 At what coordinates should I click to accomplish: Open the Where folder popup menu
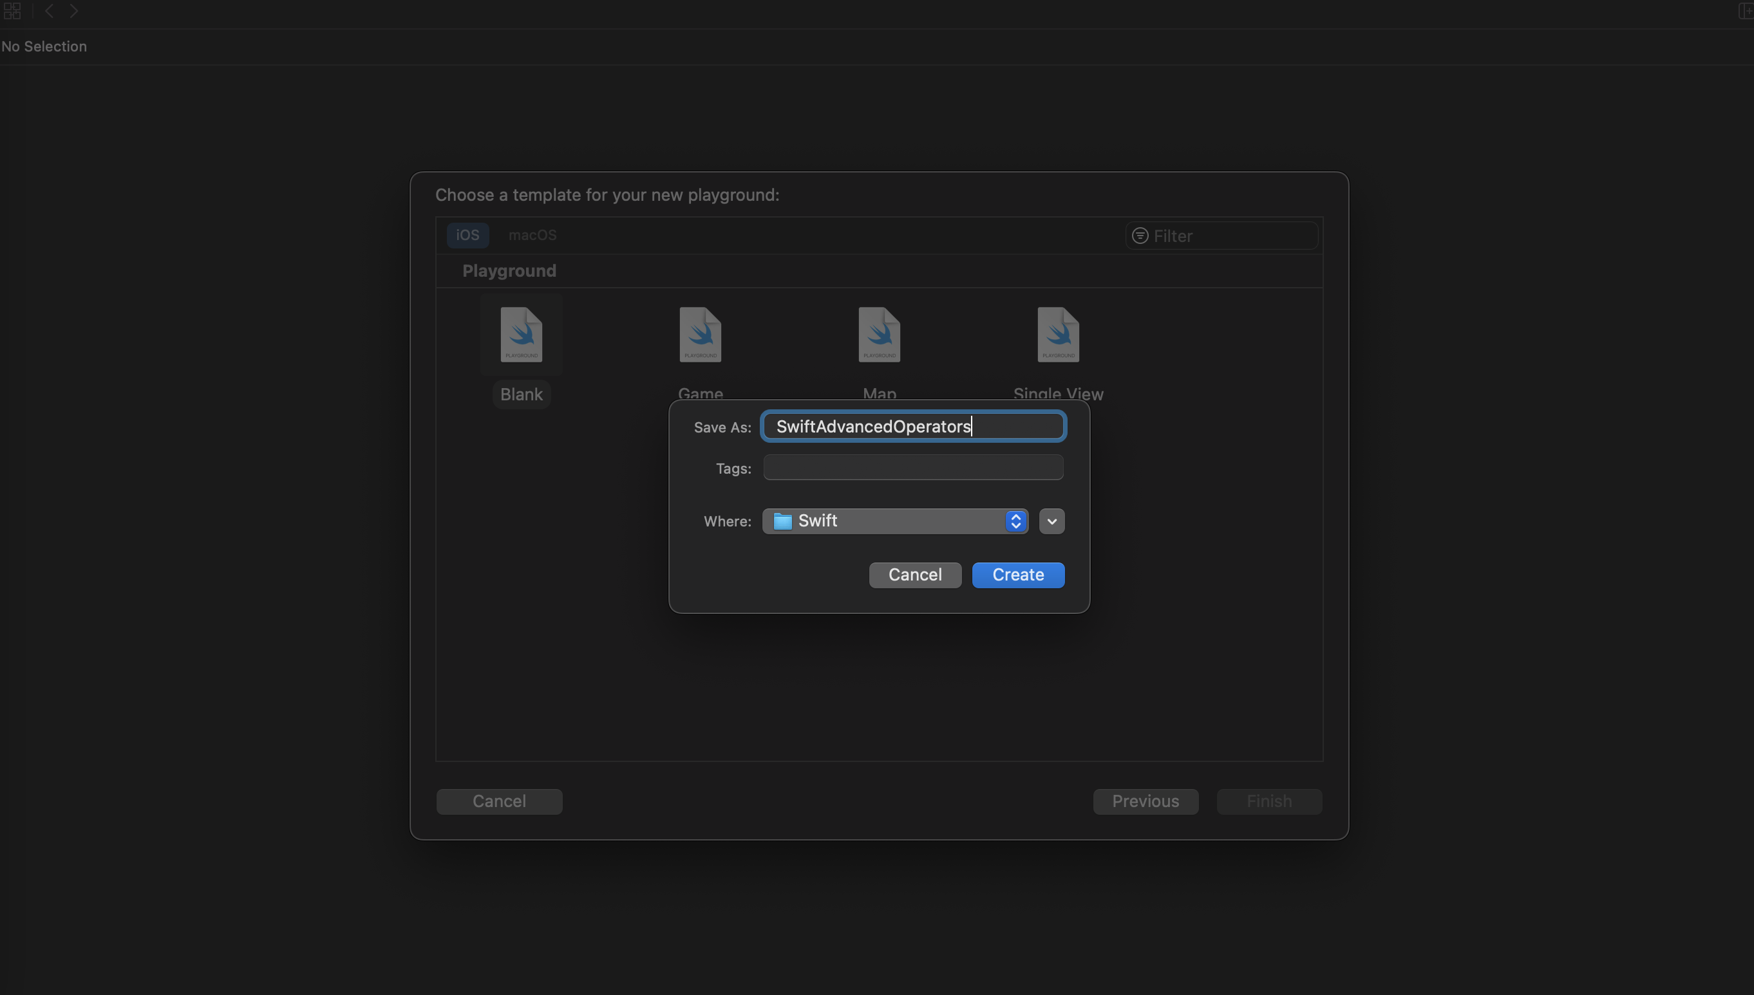[x=1015, y=521]
